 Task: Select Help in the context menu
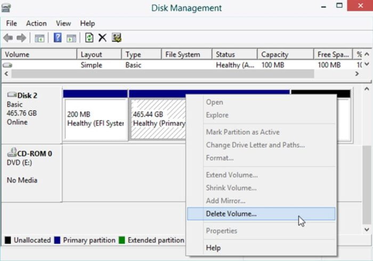pos(261,248)
